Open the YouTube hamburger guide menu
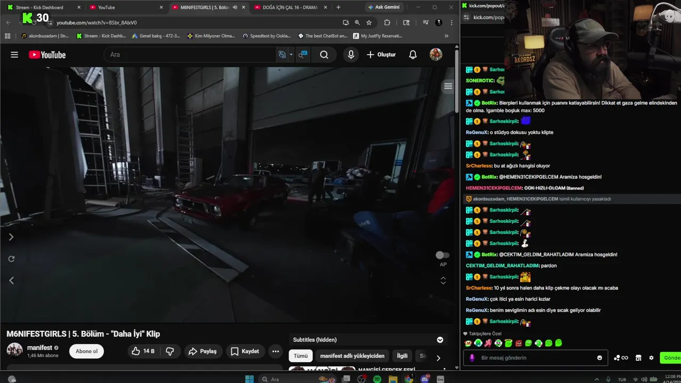Screen dimensions: 681x383 coord(14,55)
